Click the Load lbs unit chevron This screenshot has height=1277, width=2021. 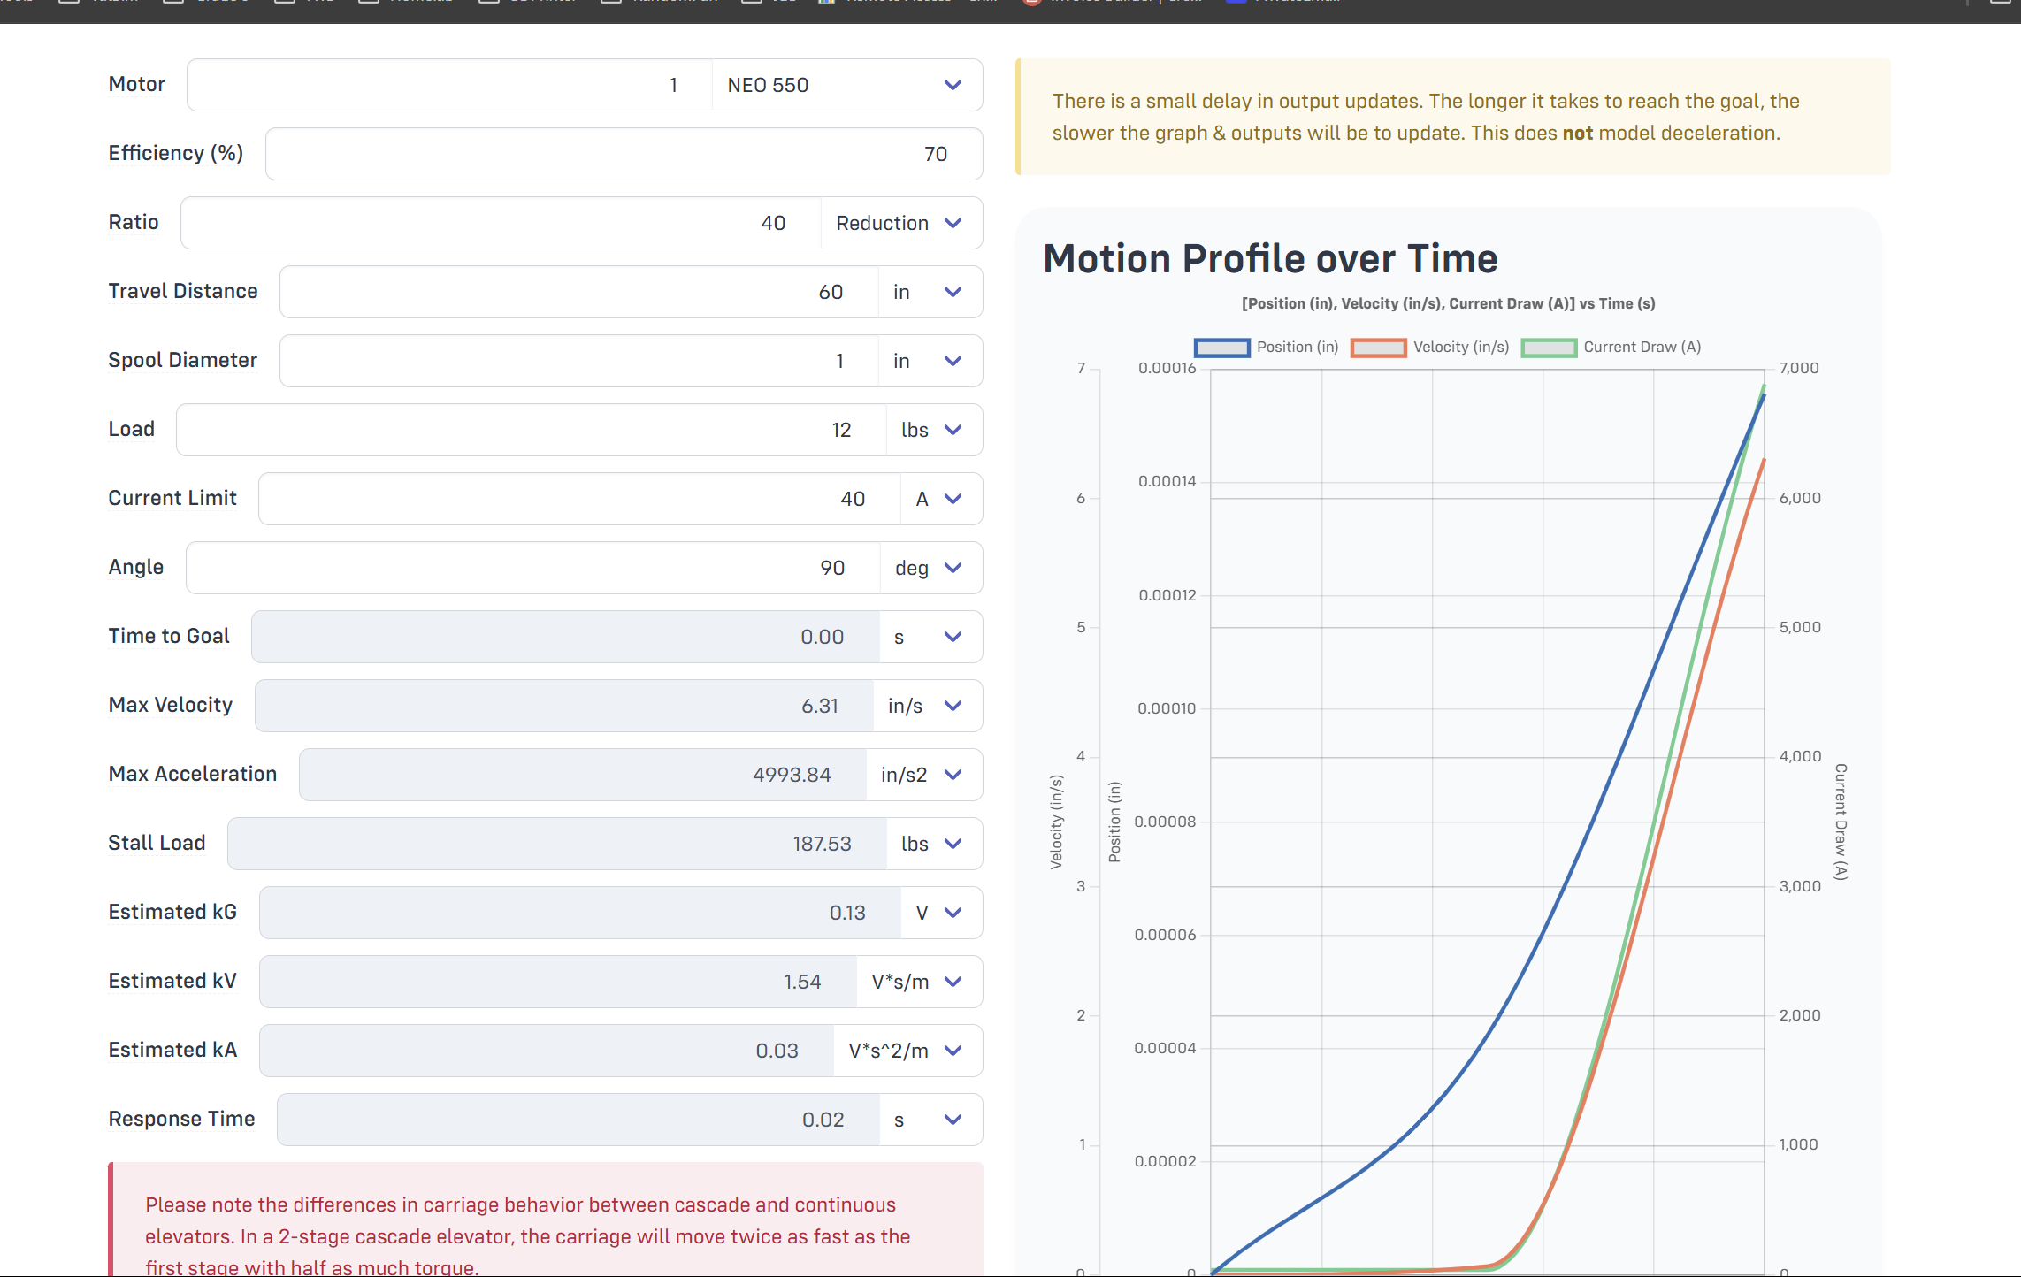pos(952,430)
